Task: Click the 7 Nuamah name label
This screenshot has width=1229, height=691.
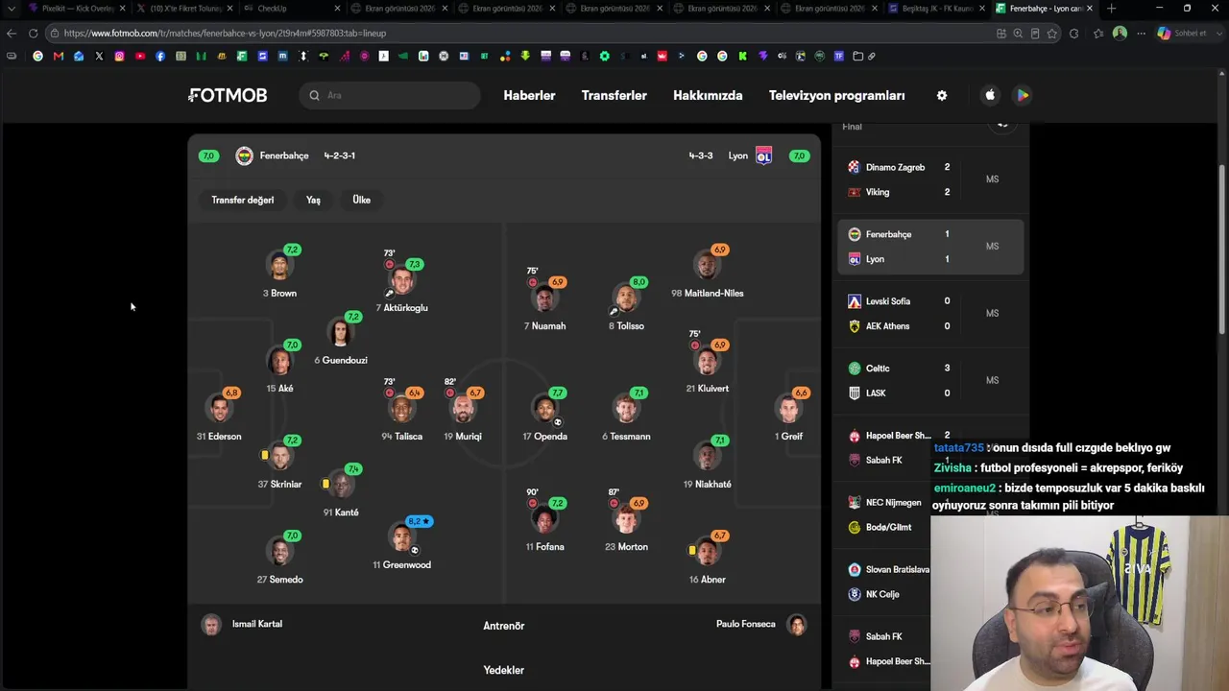Action: tap(544, 326)
